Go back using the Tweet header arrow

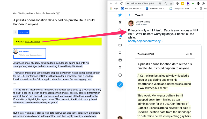[x=130, y=15]
